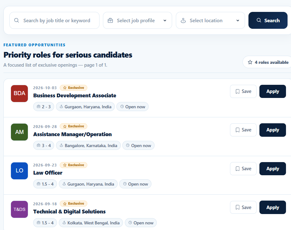Apply to Technical & Digital Solutions

(273, 207)
